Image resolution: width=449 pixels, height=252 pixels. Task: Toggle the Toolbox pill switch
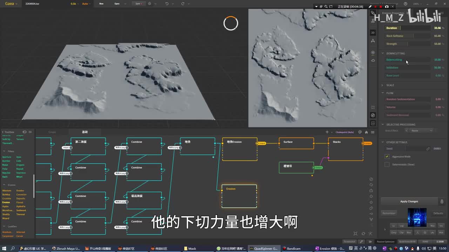pyautogui.click(x=25, y=132)
